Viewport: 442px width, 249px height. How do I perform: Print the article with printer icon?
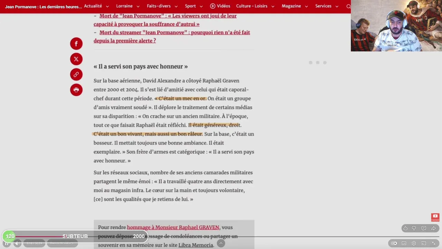point(76,90)
